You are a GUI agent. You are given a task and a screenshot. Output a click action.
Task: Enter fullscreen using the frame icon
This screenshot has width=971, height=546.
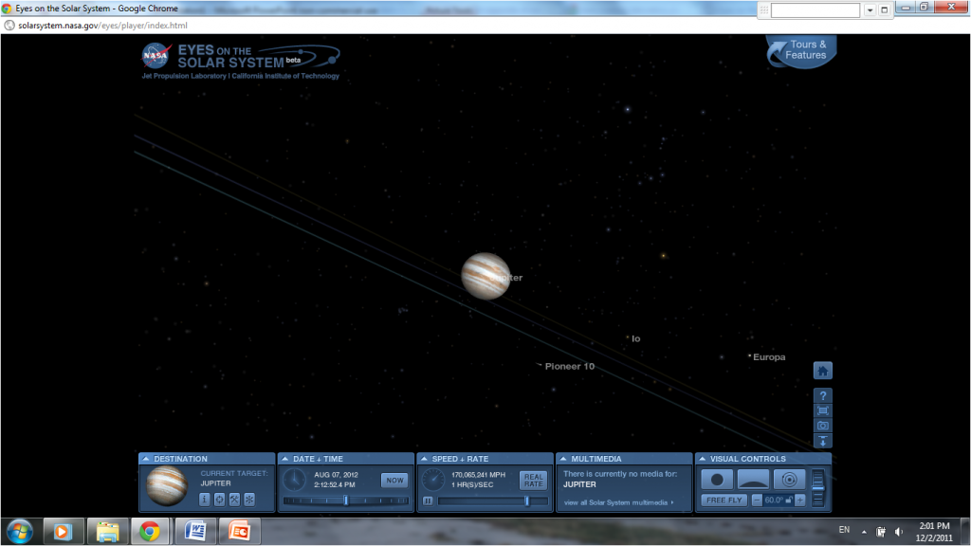pyautogui.click(x=821, y=410)
